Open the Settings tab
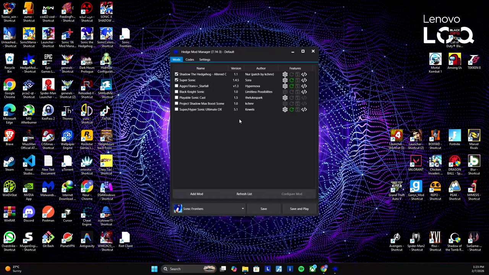Image resolution: width=489 pixels, height=275 pixels. click(x=204, y=60)
